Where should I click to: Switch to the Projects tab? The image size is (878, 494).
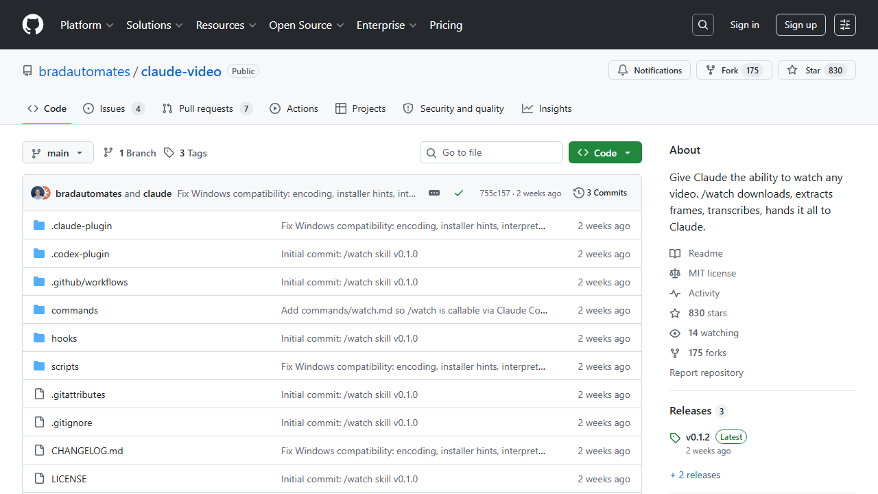(x=360, y=108)
